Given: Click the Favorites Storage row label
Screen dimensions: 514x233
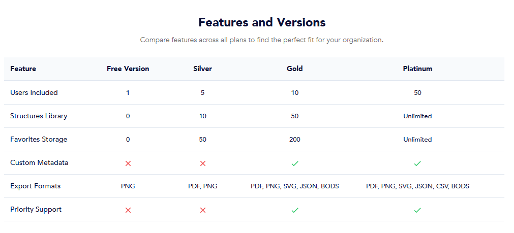Looking at the screenshot, I should tap(39, 140).
